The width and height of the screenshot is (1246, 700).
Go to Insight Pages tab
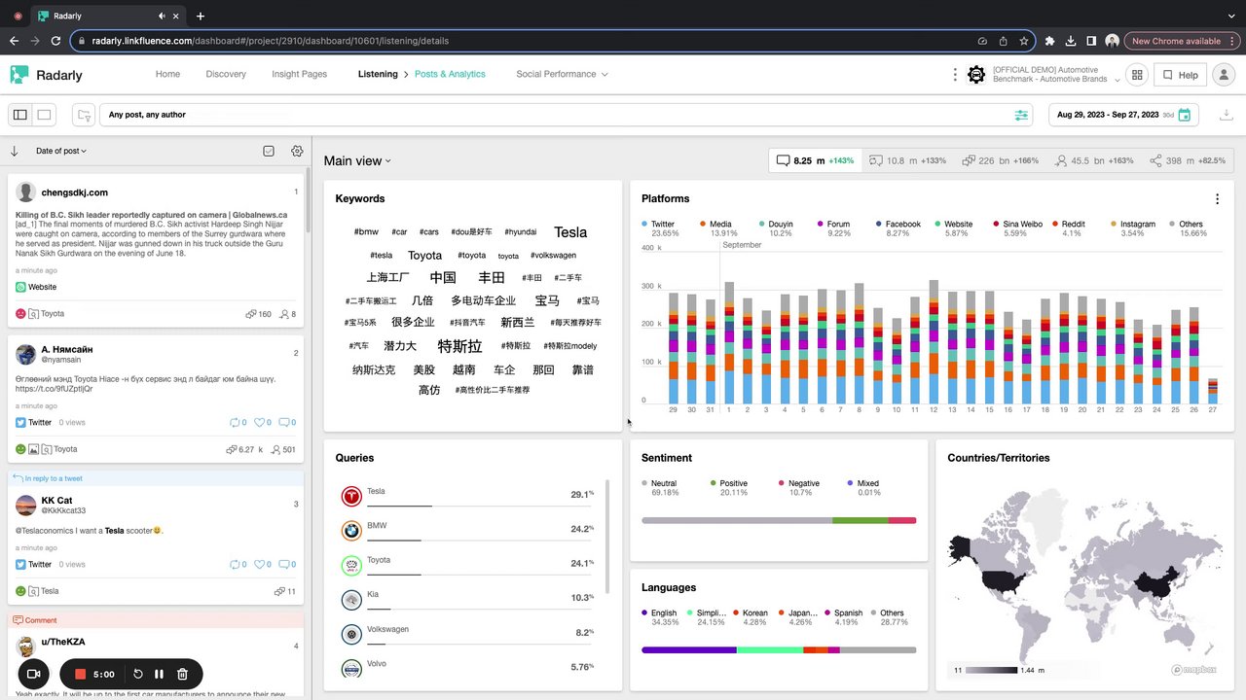point(300,74)
